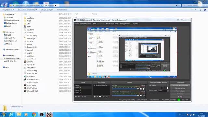Screen dimensions: 208x117
Task: Click the exit button in OBS controls
Action: (180, 97)
